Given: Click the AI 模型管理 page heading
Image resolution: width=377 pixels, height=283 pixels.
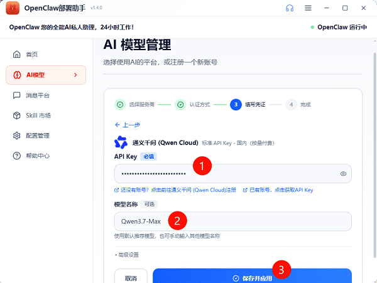Looking at the screenshot, I should [137, 45].
